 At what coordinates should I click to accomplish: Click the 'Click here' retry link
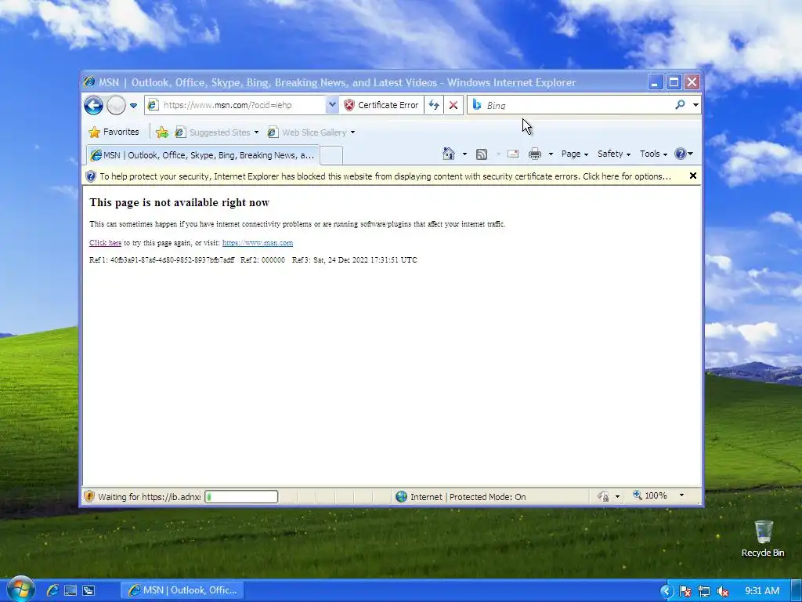tap(106, 243)
